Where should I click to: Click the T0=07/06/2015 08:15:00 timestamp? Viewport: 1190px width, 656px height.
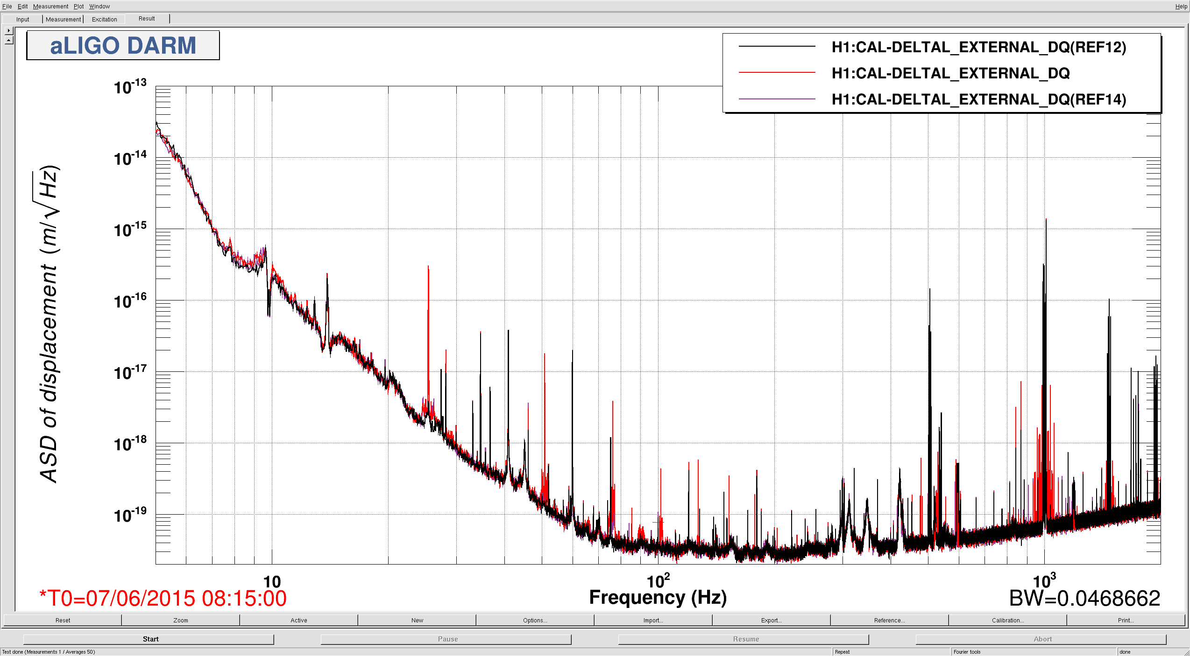[x=163, y=598]
